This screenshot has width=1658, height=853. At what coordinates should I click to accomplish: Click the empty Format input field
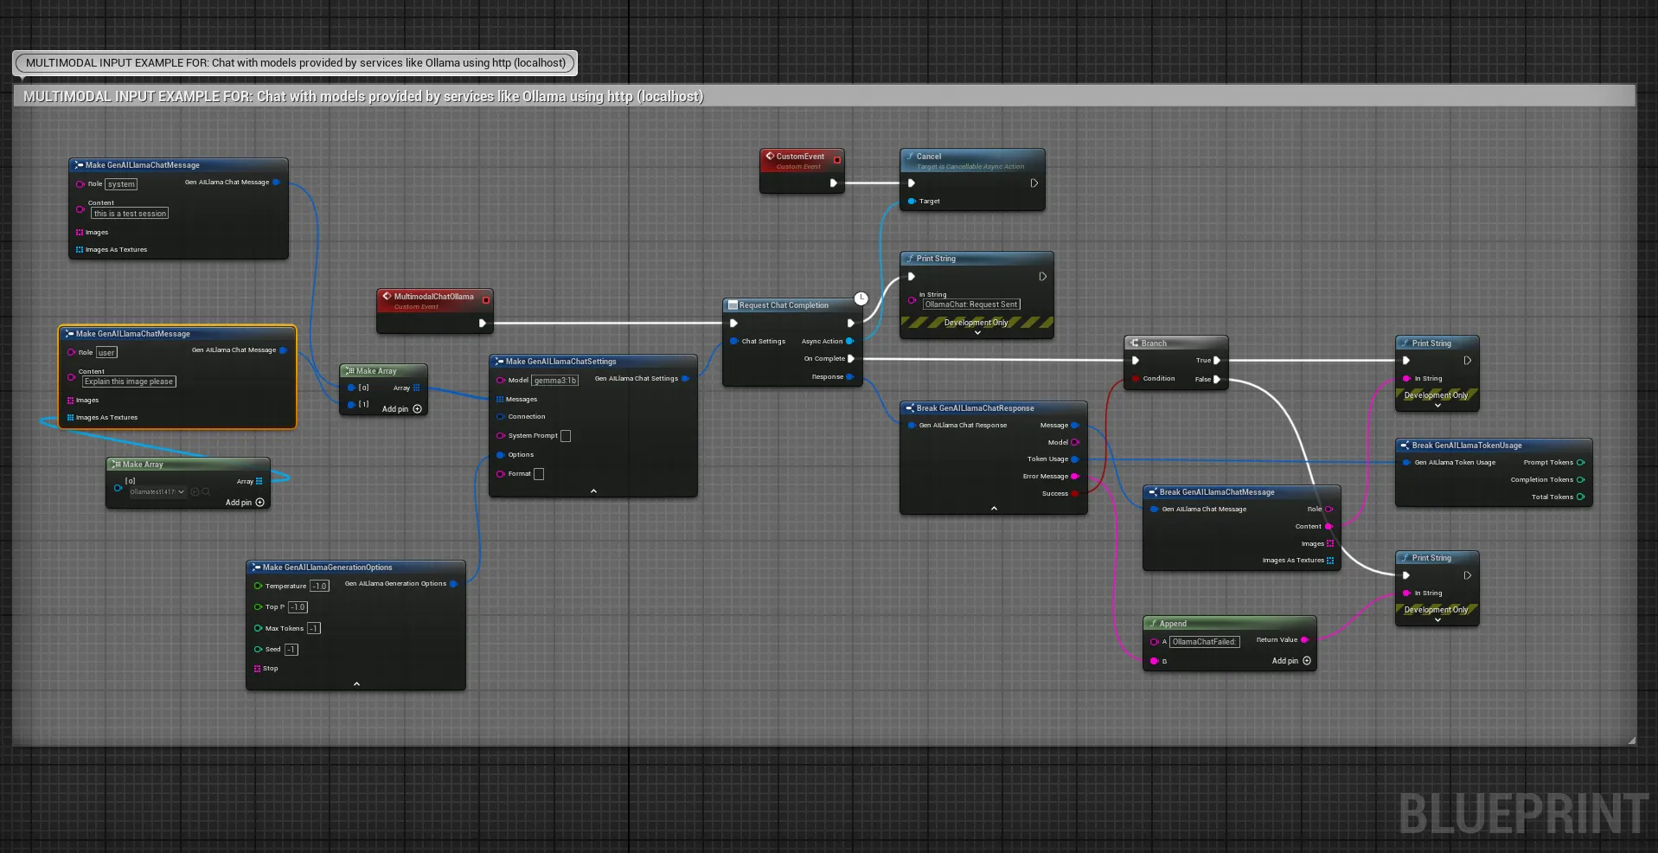coord(539,474)
